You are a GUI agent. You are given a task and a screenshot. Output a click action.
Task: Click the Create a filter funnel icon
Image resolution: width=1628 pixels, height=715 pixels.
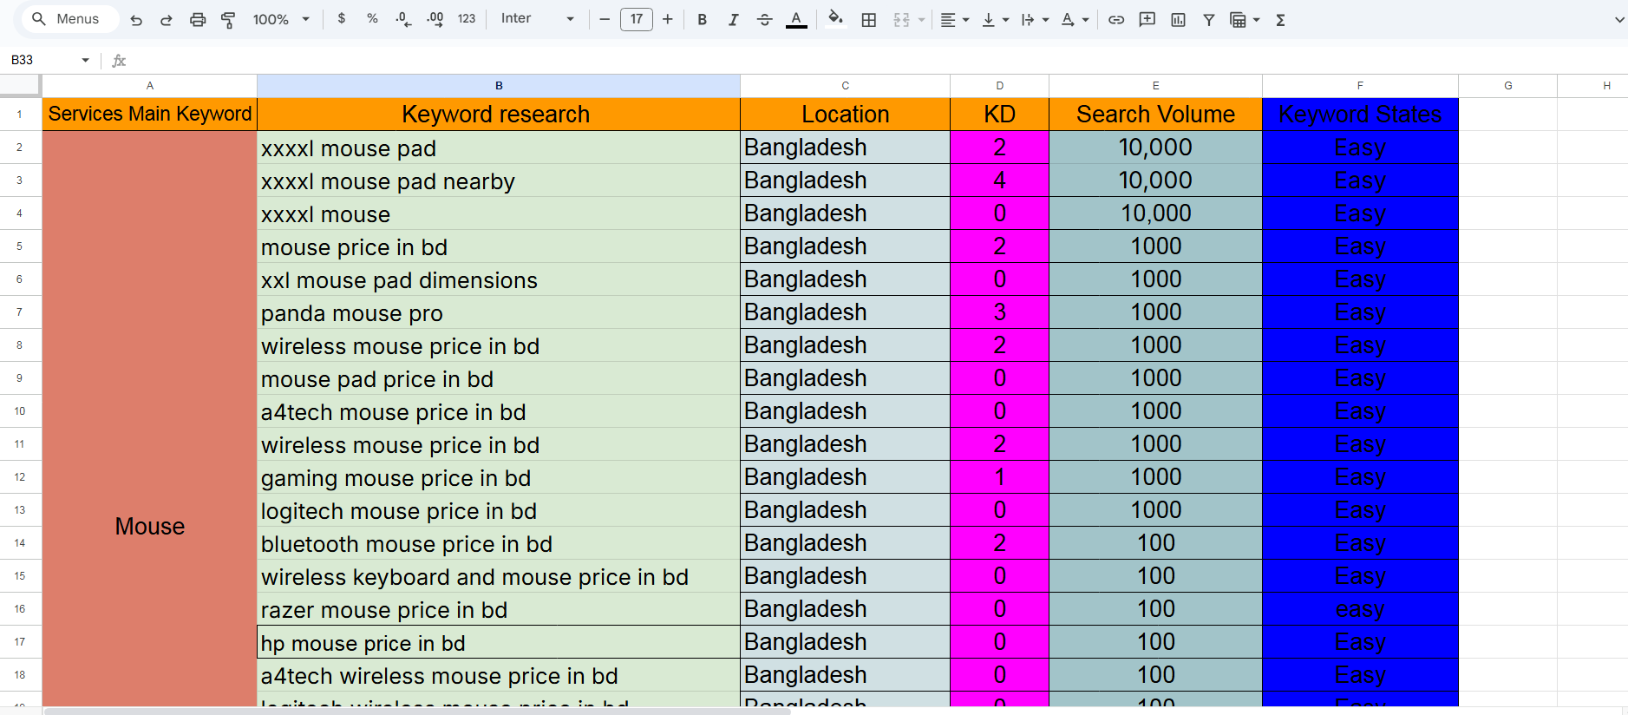[x=1208, y=20]
